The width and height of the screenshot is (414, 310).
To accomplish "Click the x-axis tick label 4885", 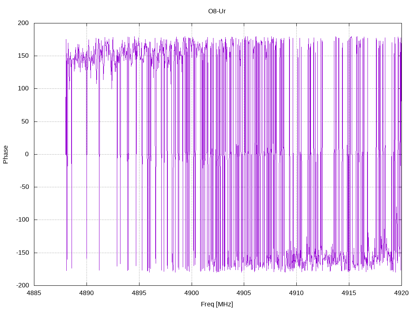I will point(34,293).
